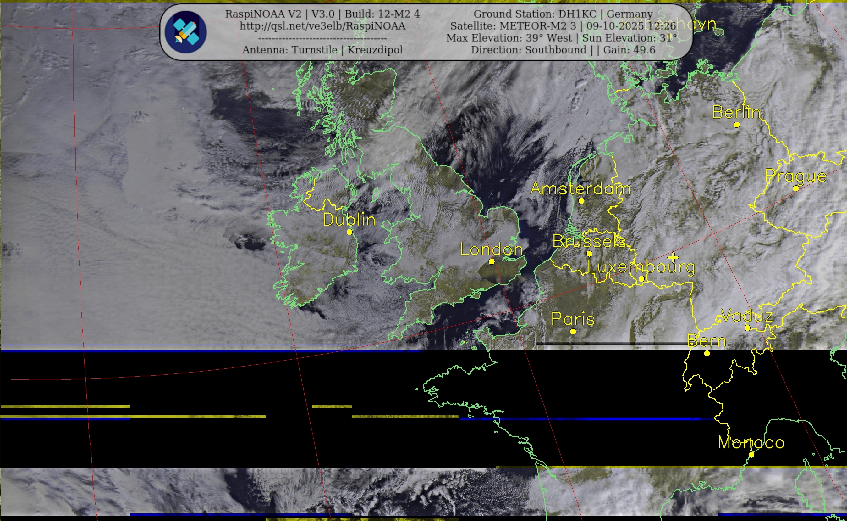847x521 pixels.
Task: Click the yellow London city marker dot
Action: (492, 261)
